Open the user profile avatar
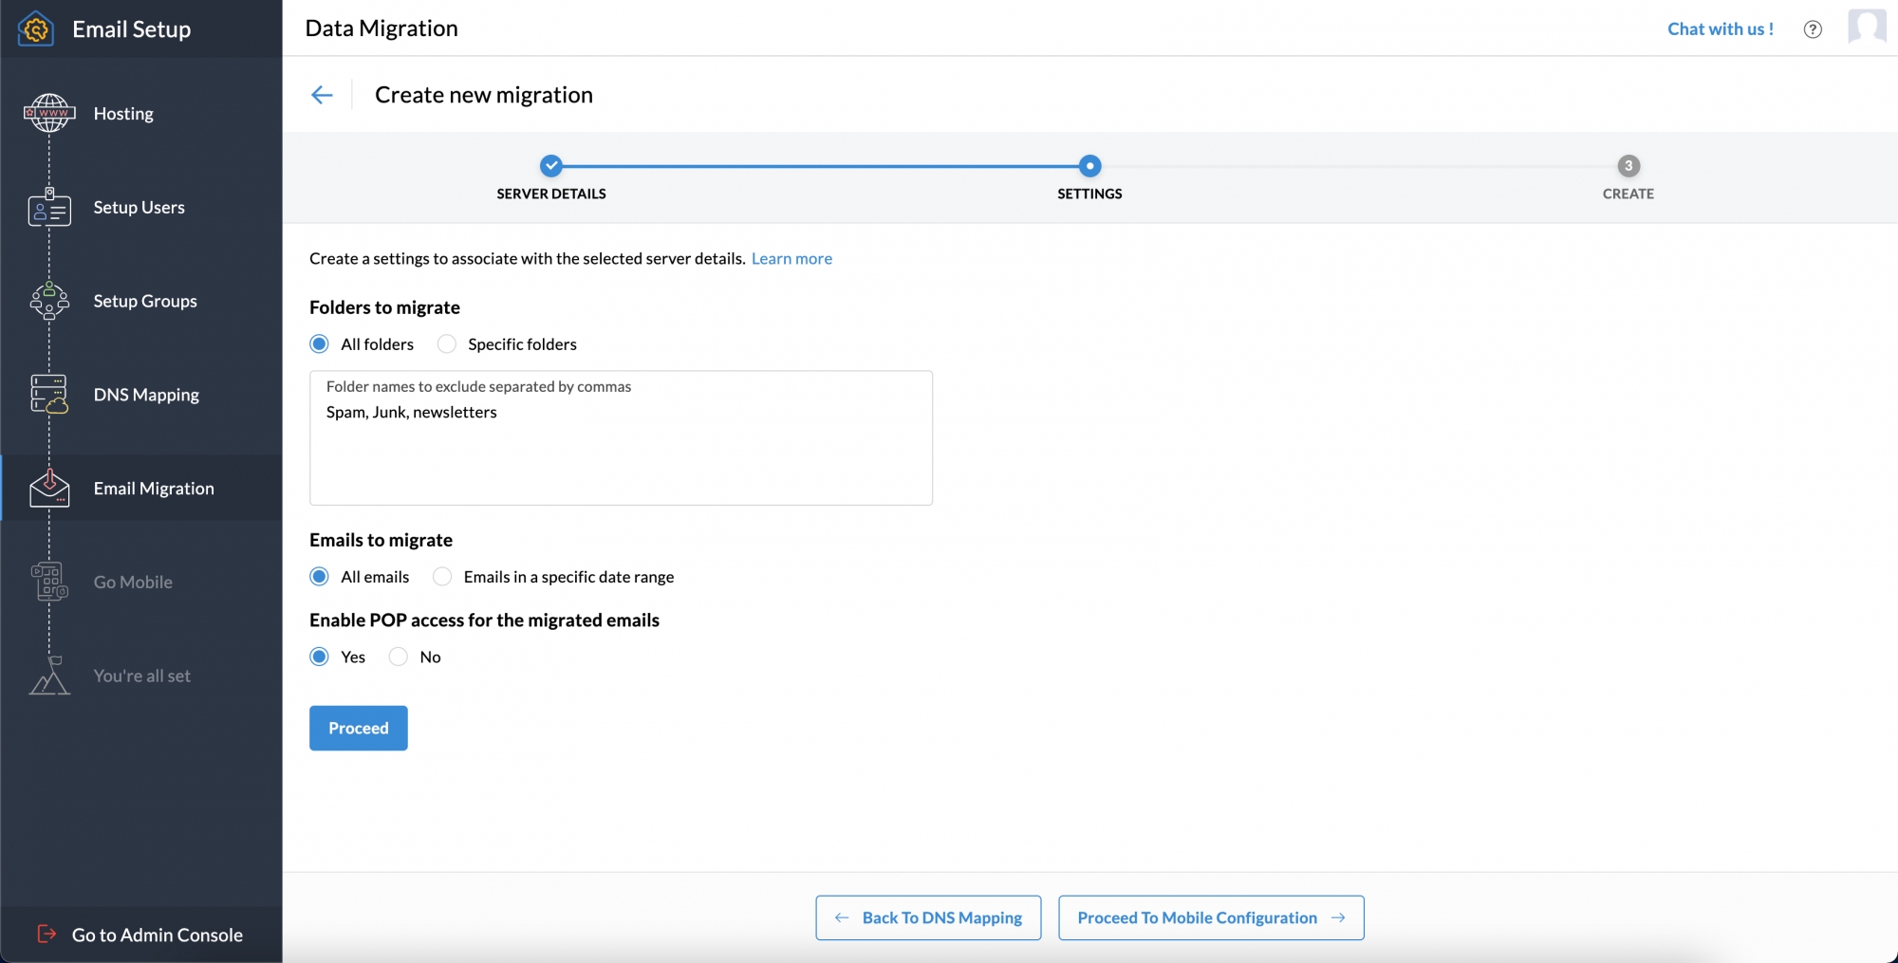The height and width of the screenshot is (963, 1898). pyautogui.click(x=1866, y=28)
